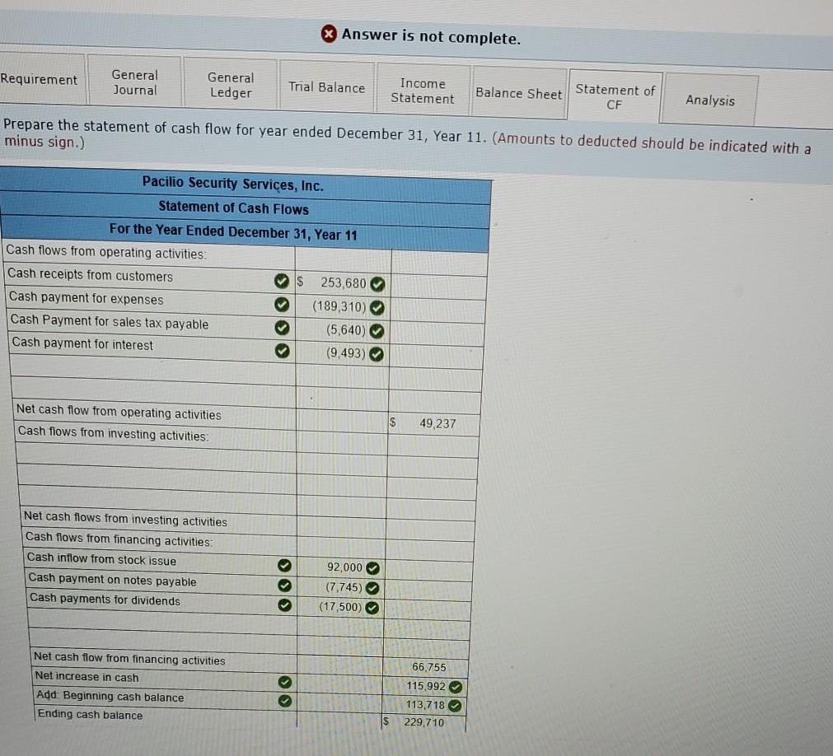
Task: Click the Ending cash balance label
Action: coord(90,714)
